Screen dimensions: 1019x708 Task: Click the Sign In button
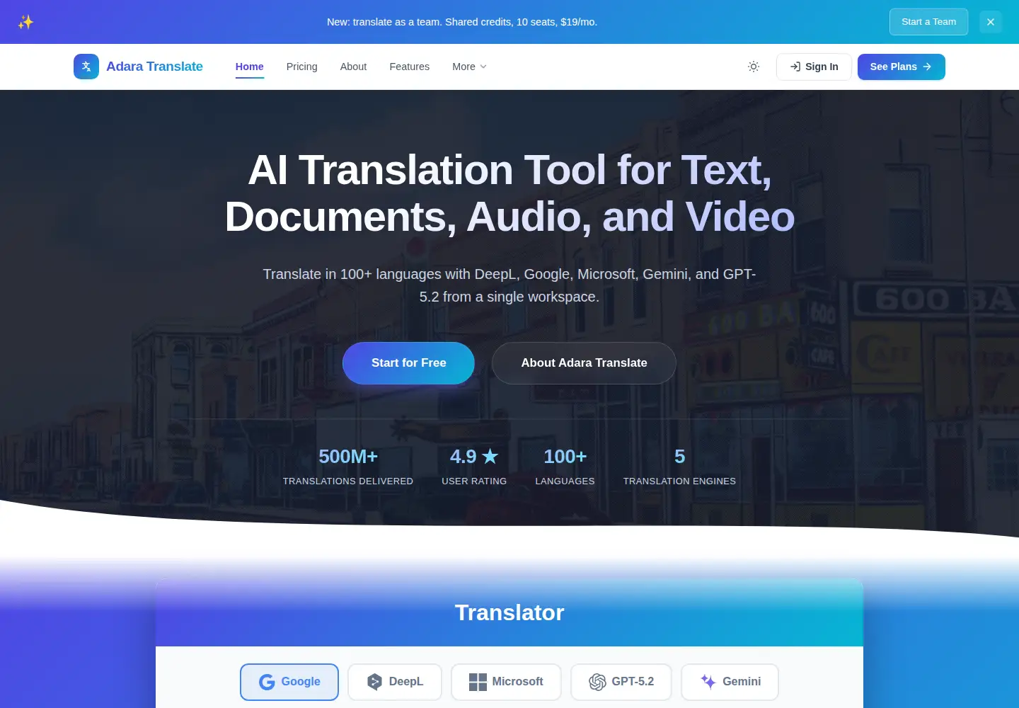(x=814, y=67)
